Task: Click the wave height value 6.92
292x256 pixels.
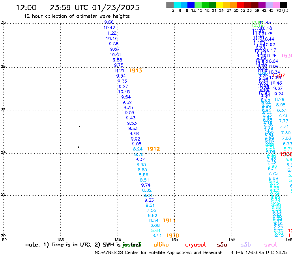Action: [153, 215]
